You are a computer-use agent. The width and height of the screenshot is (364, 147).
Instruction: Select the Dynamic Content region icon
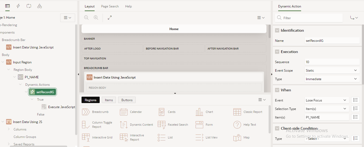[124, 125]
